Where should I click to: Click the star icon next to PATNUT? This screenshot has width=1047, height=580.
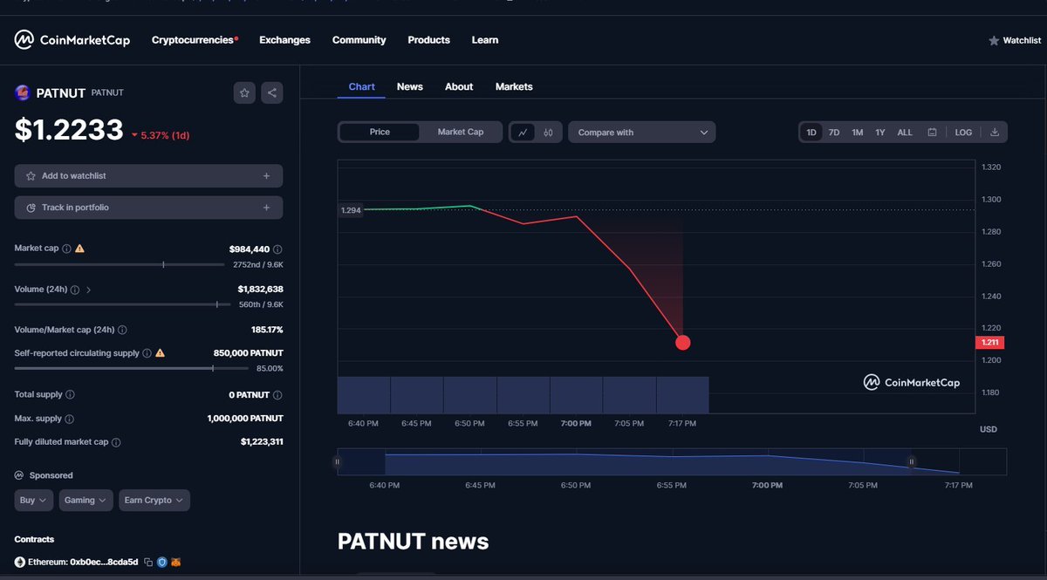(244, 92)
